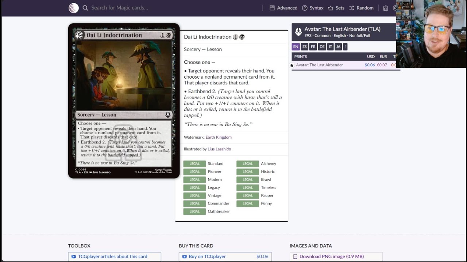Click the black mana symbol in card title
467x262 pixels.
(242, 37)
